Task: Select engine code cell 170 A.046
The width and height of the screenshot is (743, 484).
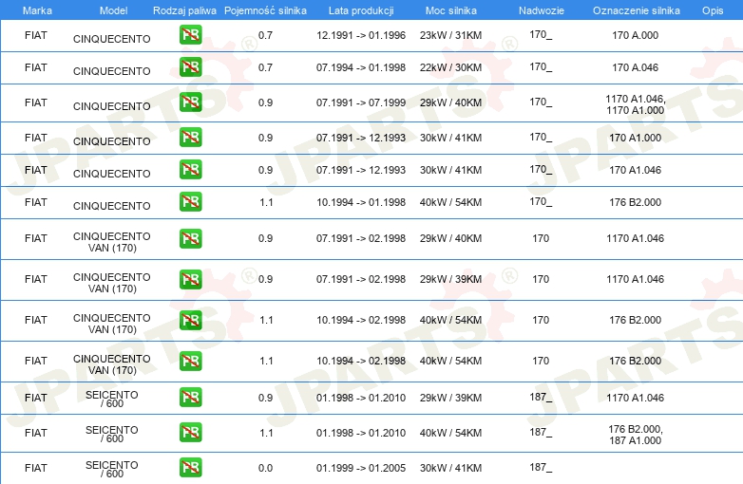Action: pos(635,67)
